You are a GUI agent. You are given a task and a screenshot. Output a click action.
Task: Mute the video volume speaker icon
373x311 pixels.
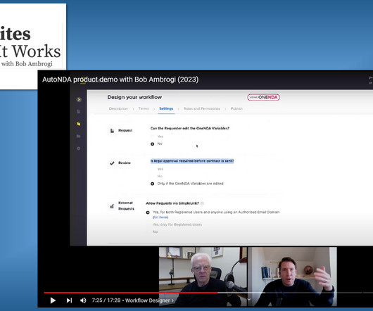(x=83, y=300)
